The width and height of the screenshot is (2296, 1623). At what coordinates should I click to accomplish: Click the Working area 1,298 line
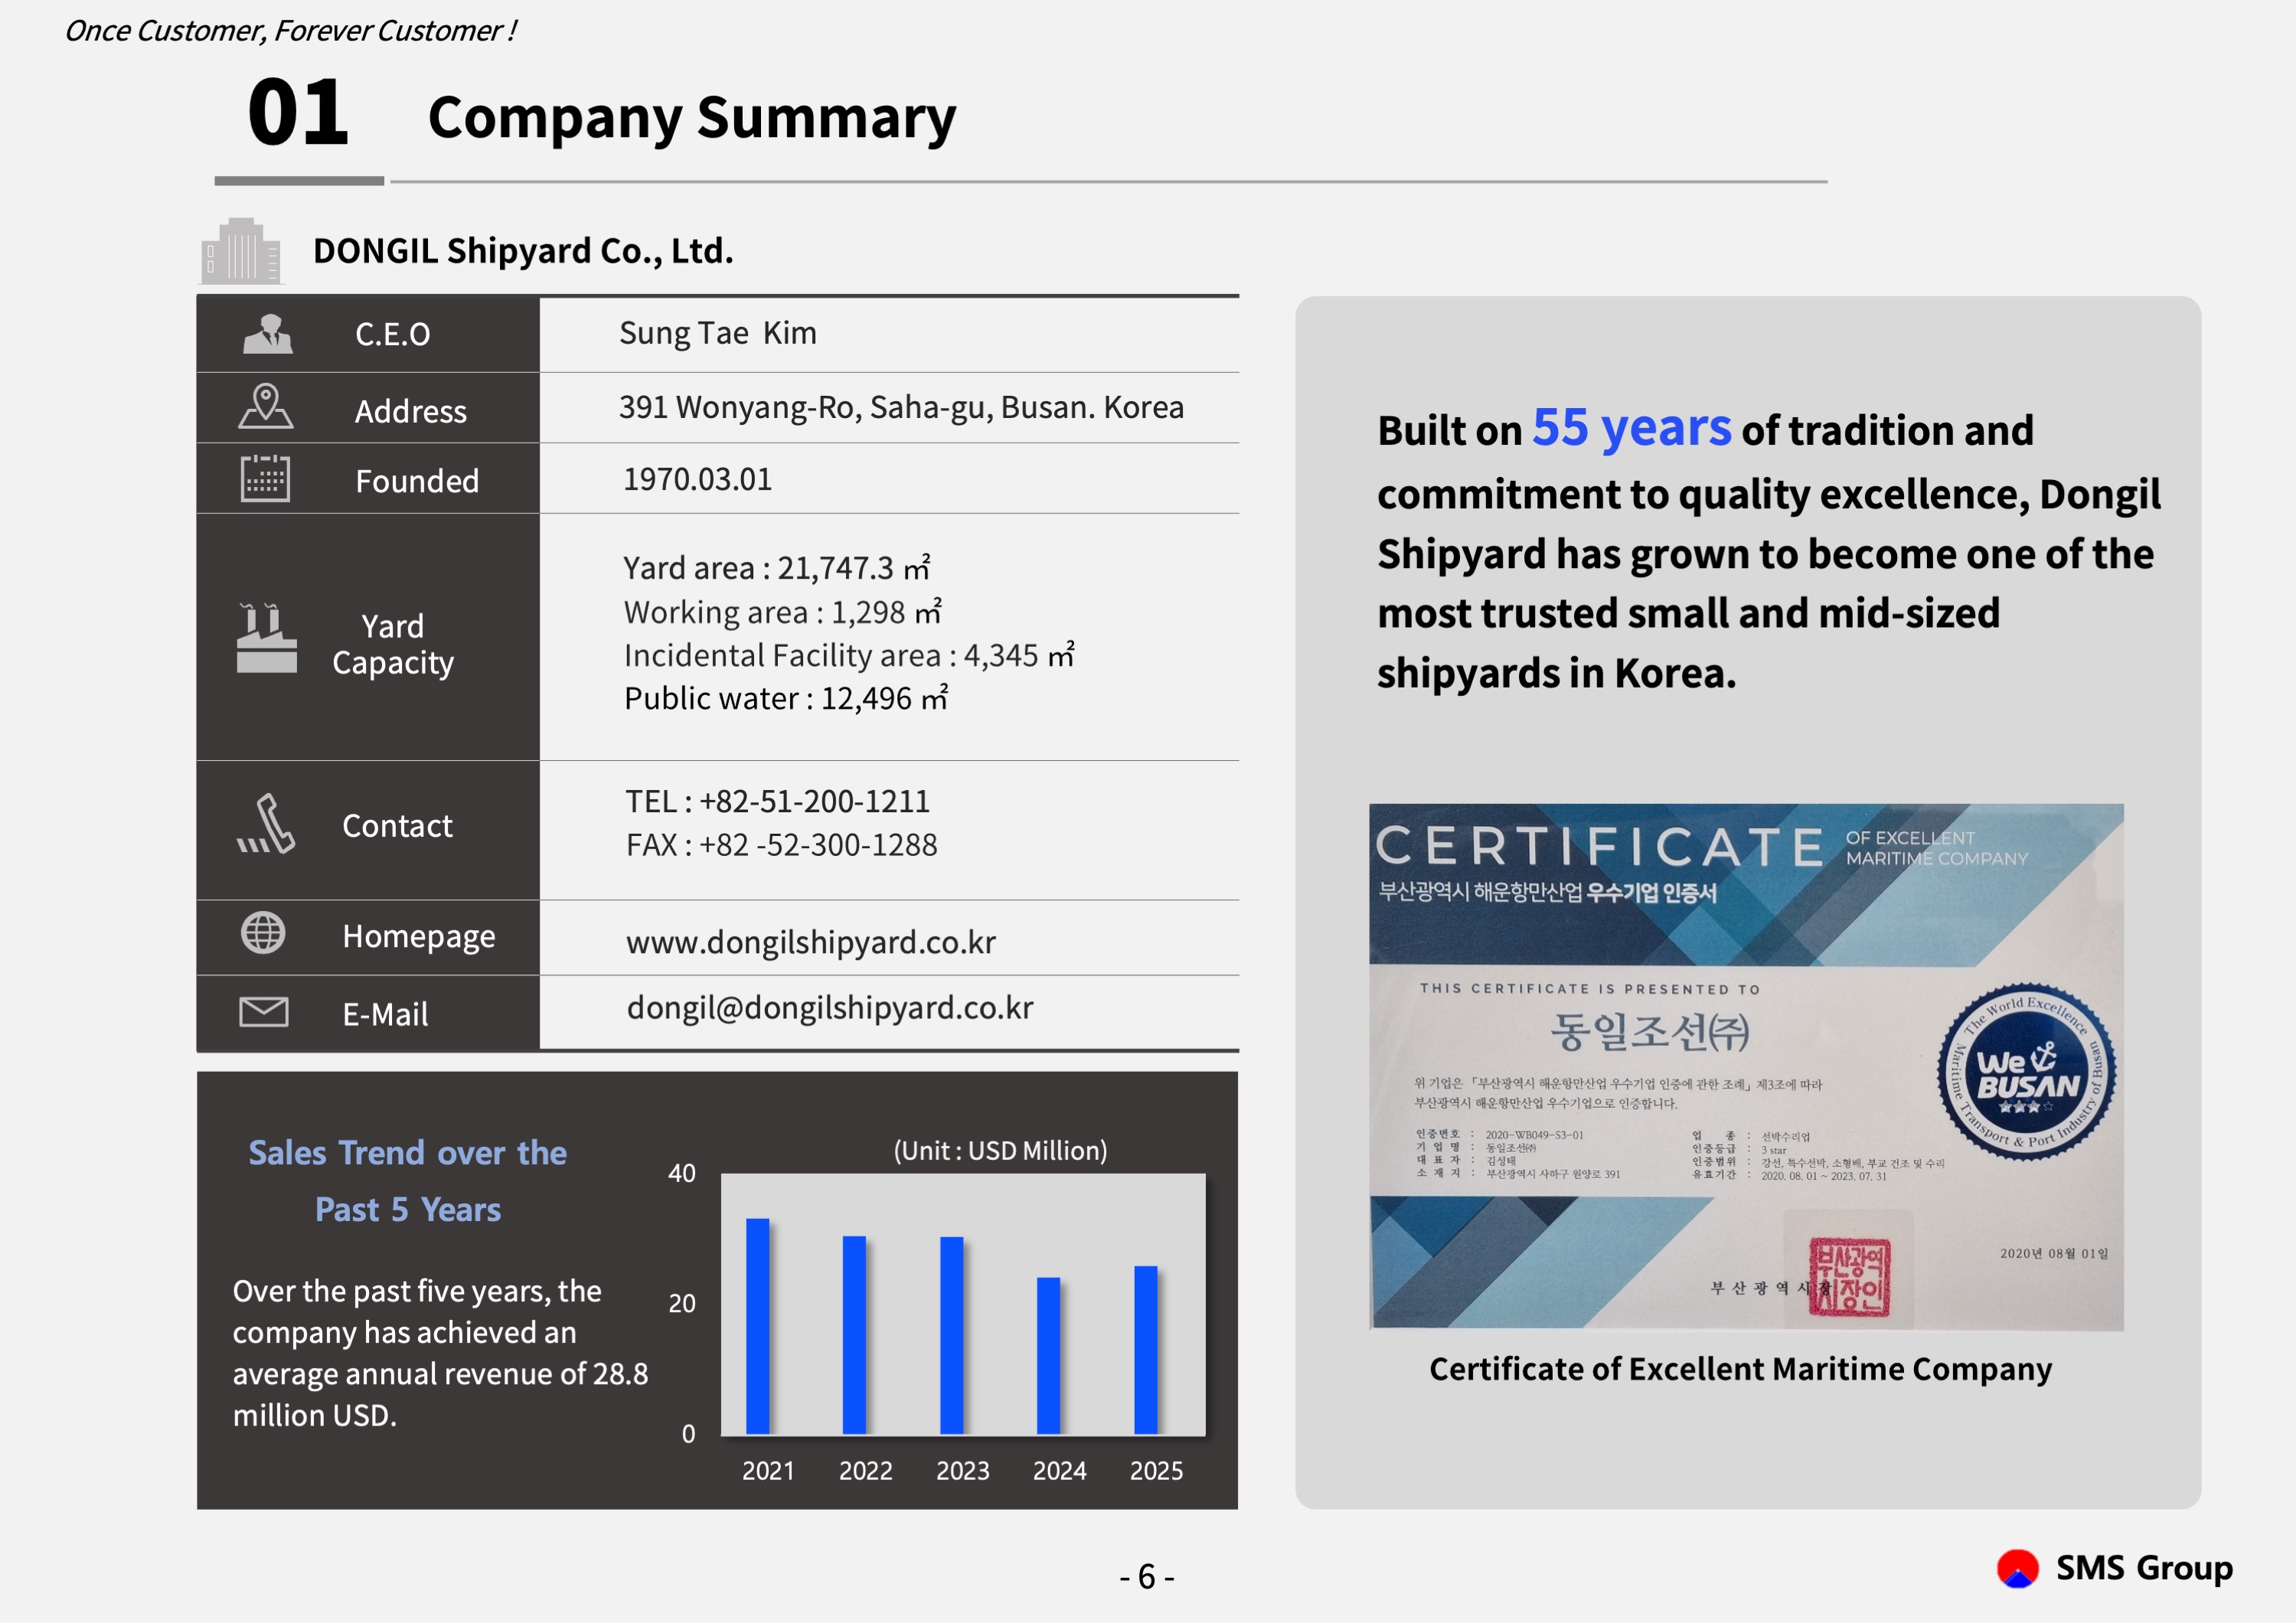(x=783, y=612)
